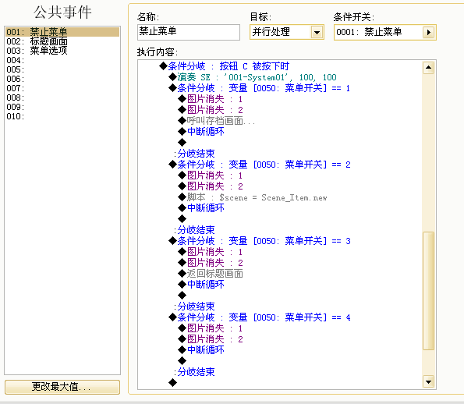Select command 条件分歧 : 按钮 C 被按下时

click(224, 66)
